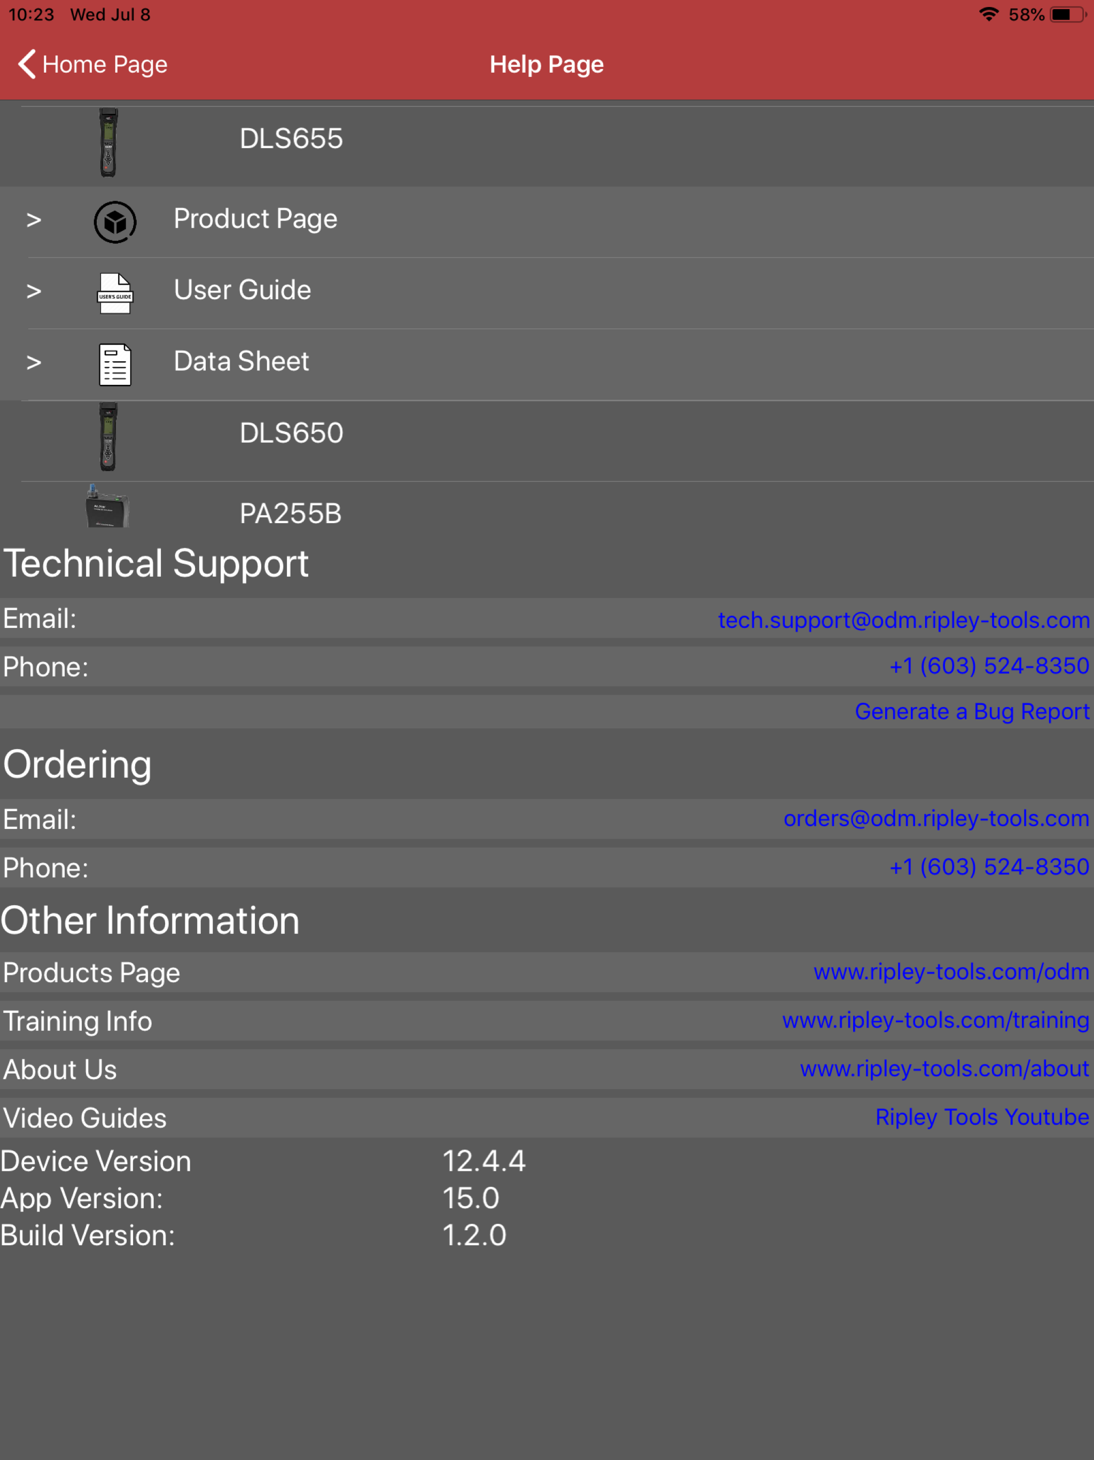Tap the Product Page cube icon
The width and height of the screenshot is (1094, 1460).
click(115, 222)
